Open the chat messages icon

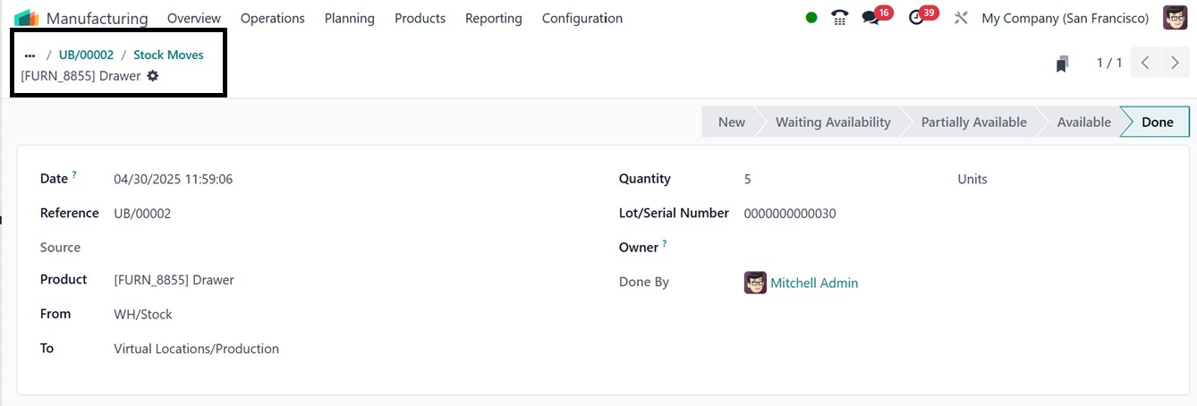870,18
